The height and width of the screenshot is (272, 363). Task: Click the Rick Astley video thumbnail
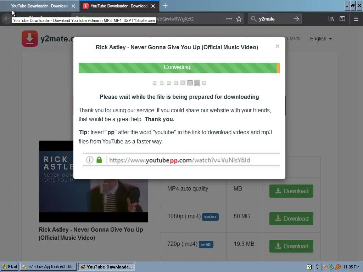[x=93, y=182]
